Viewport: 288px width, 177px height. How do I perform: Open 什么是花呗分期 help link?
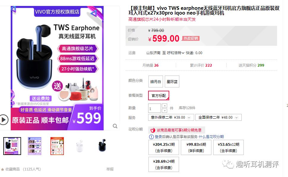[x=211, y=137]
